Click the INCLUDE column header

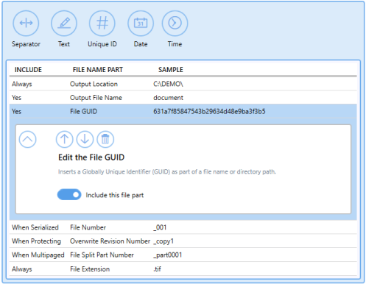click(28, 70)
